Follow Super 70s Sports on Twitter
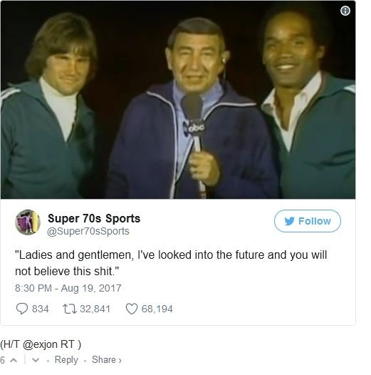 (x=308, y=221)
